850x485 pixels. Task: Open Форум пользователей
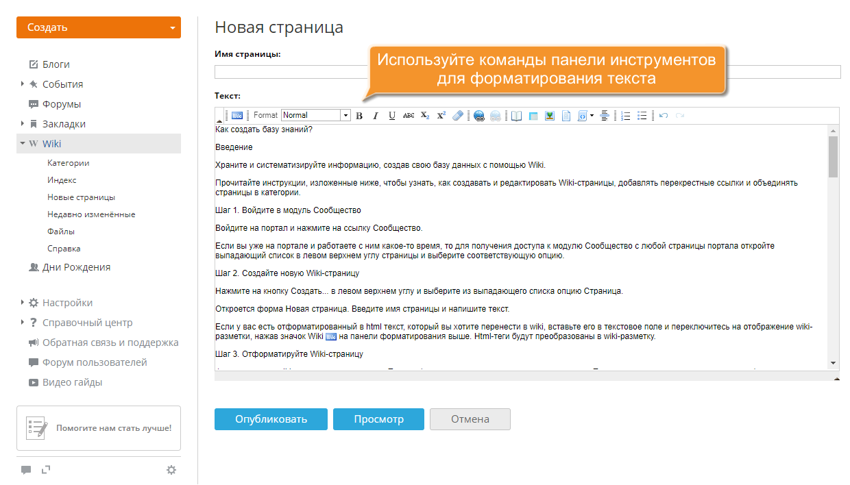pos(95,362)
